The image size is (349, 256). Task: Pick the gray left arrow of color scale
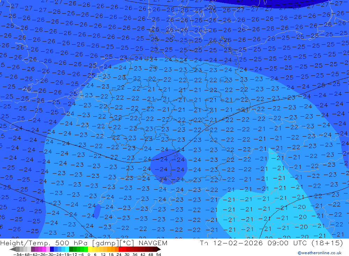click(13, 249)
